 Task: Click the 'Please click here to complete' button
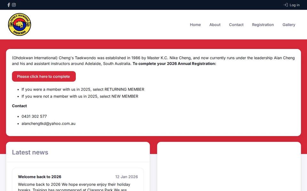click(x=44, y=76)
